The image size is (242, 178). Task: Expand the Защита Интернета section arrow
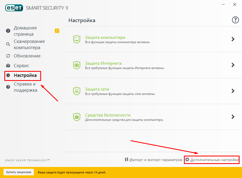click(x=233, y=65)
